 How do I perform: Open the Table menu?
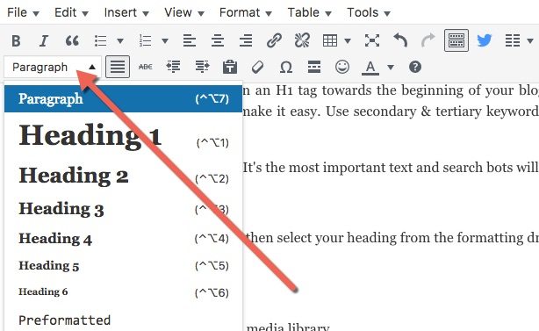[x=309, y=12]
